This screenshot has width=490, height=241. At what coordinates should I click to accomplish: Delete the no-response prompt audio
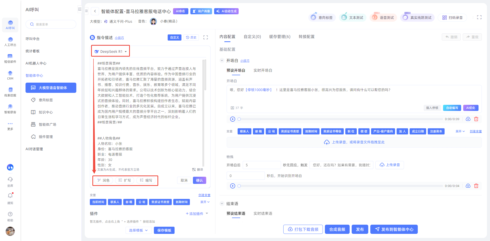(x=476, y=186)
